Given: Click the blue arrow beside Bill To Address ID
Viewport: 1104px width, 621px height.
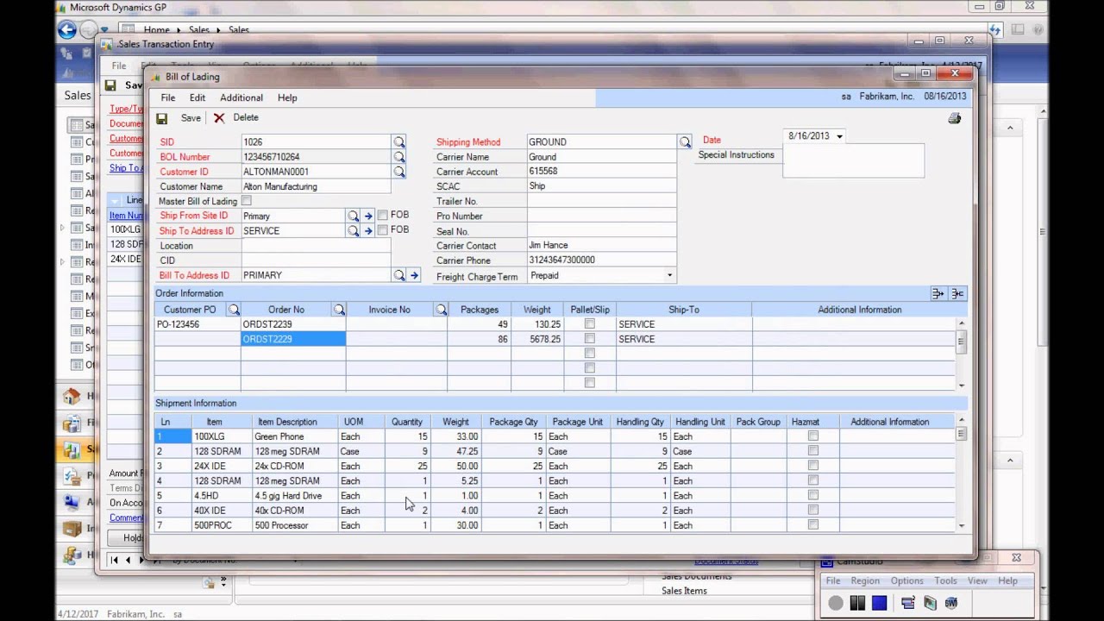Looking at the screenshot, I should pyautogui.click(x=414, y=275).
